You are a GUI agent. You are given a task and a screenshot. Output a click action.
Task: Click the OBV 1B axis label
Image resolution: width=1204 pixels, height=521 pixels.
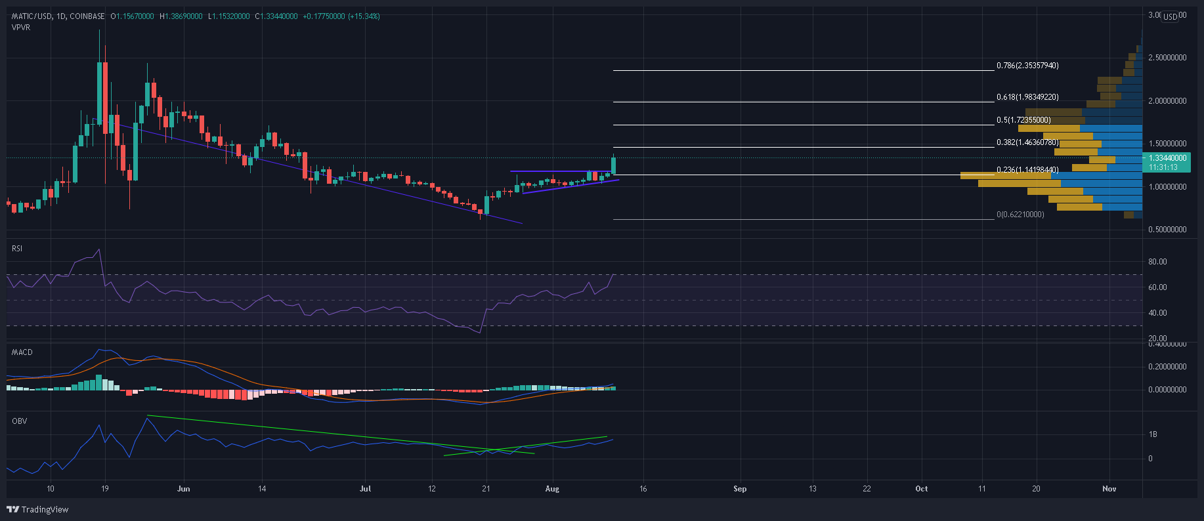[1152, 434]
